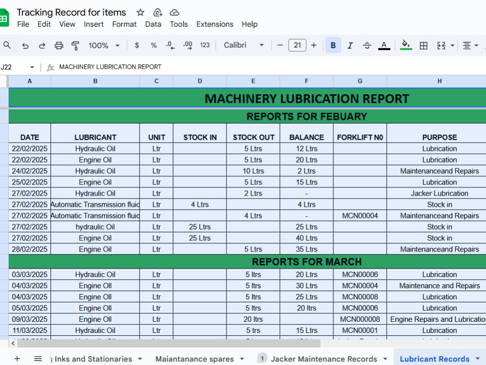Open the Format menu
This screenshot has width=486, height=365.
tap(124, 24)
